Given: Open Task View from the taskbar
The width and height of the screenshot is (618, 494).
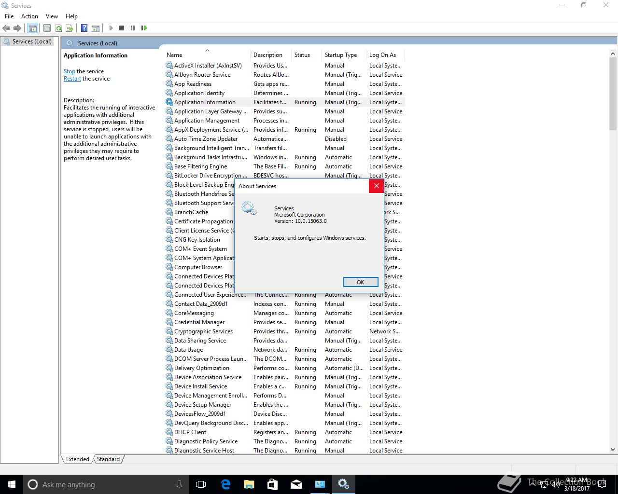Looking at the screenshot, I should (x=201, y=484).
